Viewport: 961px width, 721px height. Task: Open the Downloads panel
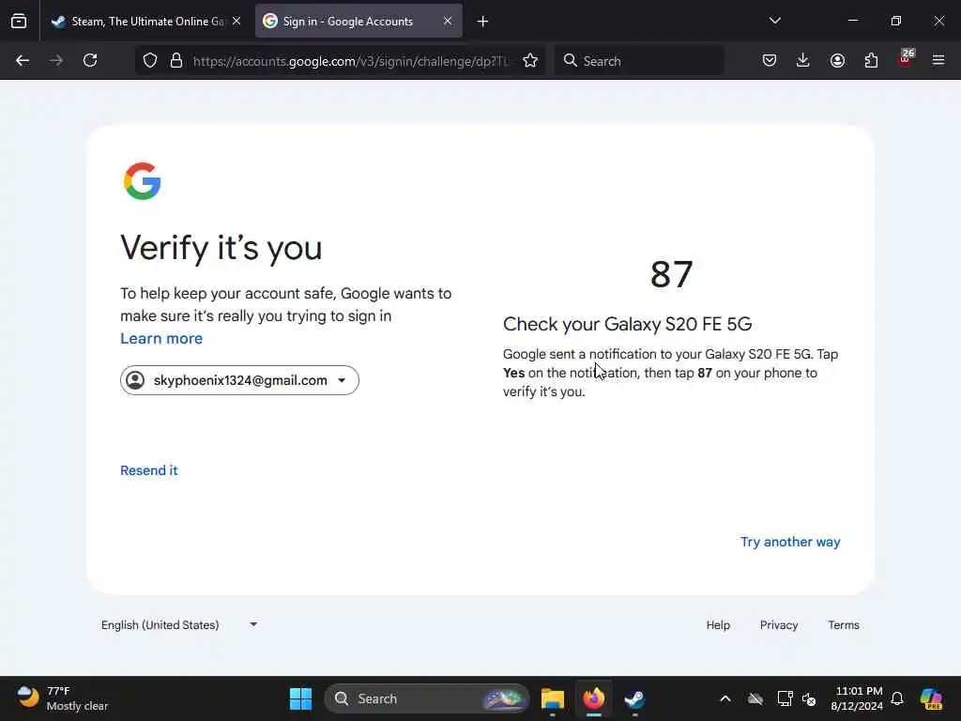click(x=803, y=60)
